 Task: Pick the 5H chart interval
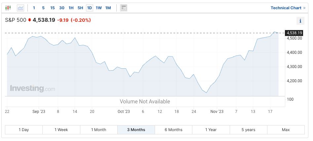[x=80, y=8]
